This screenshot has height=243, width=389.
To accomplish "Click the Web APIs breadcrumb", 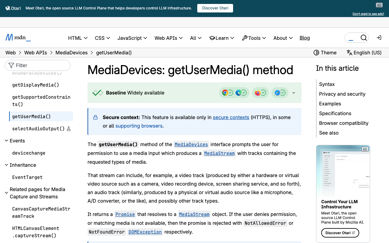I will [36, 53].
